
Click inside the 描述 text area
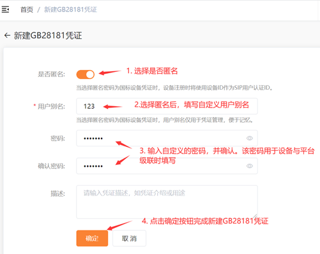coord(167,202)
